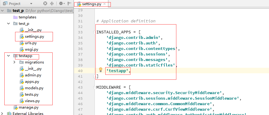Fold the INSTALLED_APPS list block
Screen dimensions: 269x115
click(x=94, y=32)
